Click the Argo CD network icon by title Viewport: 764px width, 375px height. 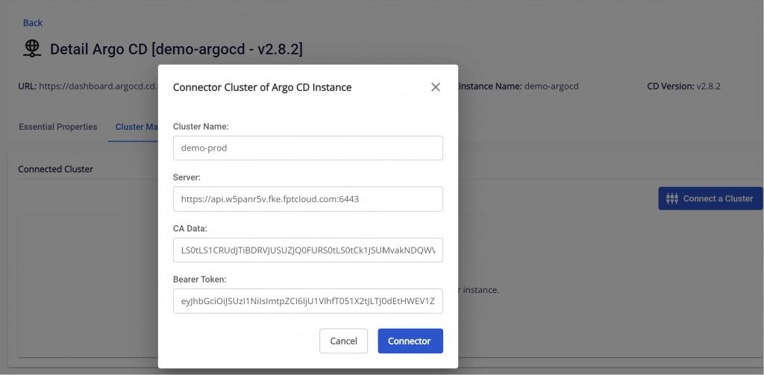(x=32, y=48)
